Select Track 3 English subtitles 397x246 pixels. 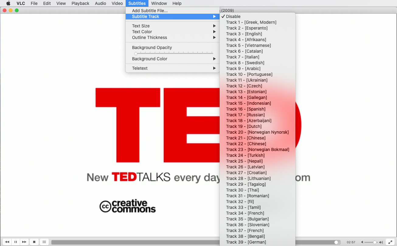(257, 34)
